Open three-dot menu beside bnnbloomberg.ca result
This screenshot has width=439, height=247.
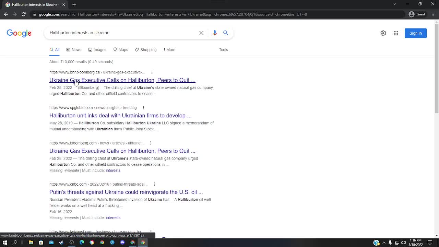[152, 72]
